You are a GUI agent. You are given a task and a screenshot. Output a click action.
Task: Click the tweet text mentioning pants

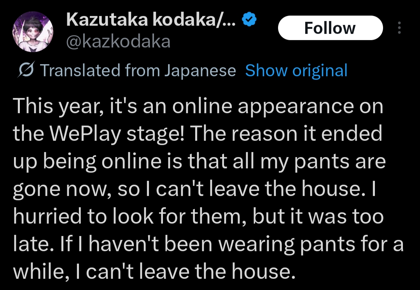(x=199, y=162)
